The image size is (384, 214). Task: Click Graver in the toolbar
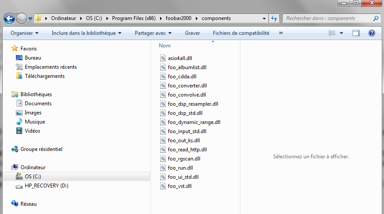click(x=192, y=33)
